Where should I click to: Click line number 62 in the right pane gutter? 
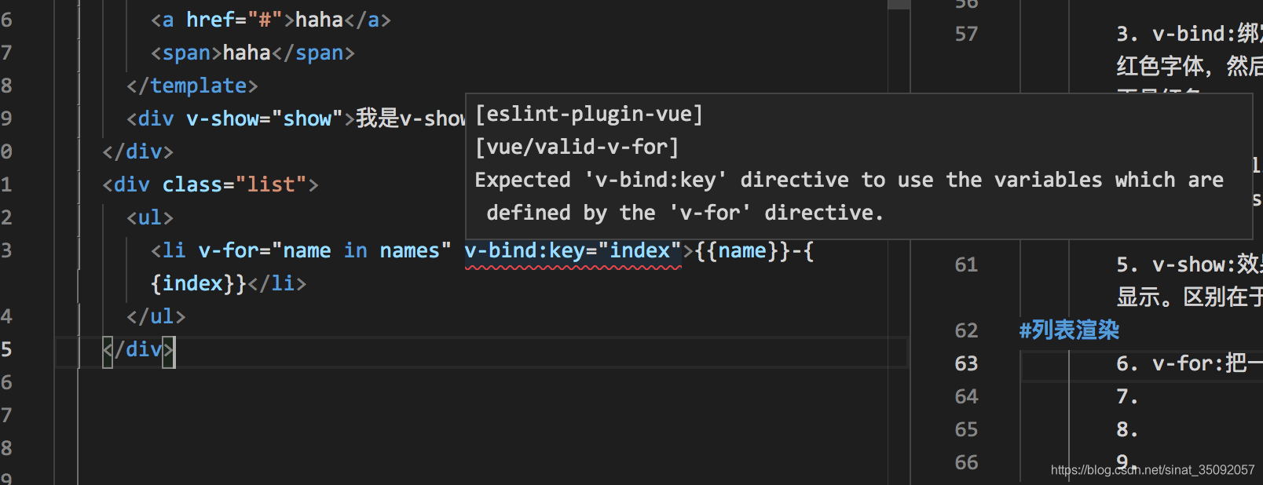pyautogui.click(x=966, y=330)
